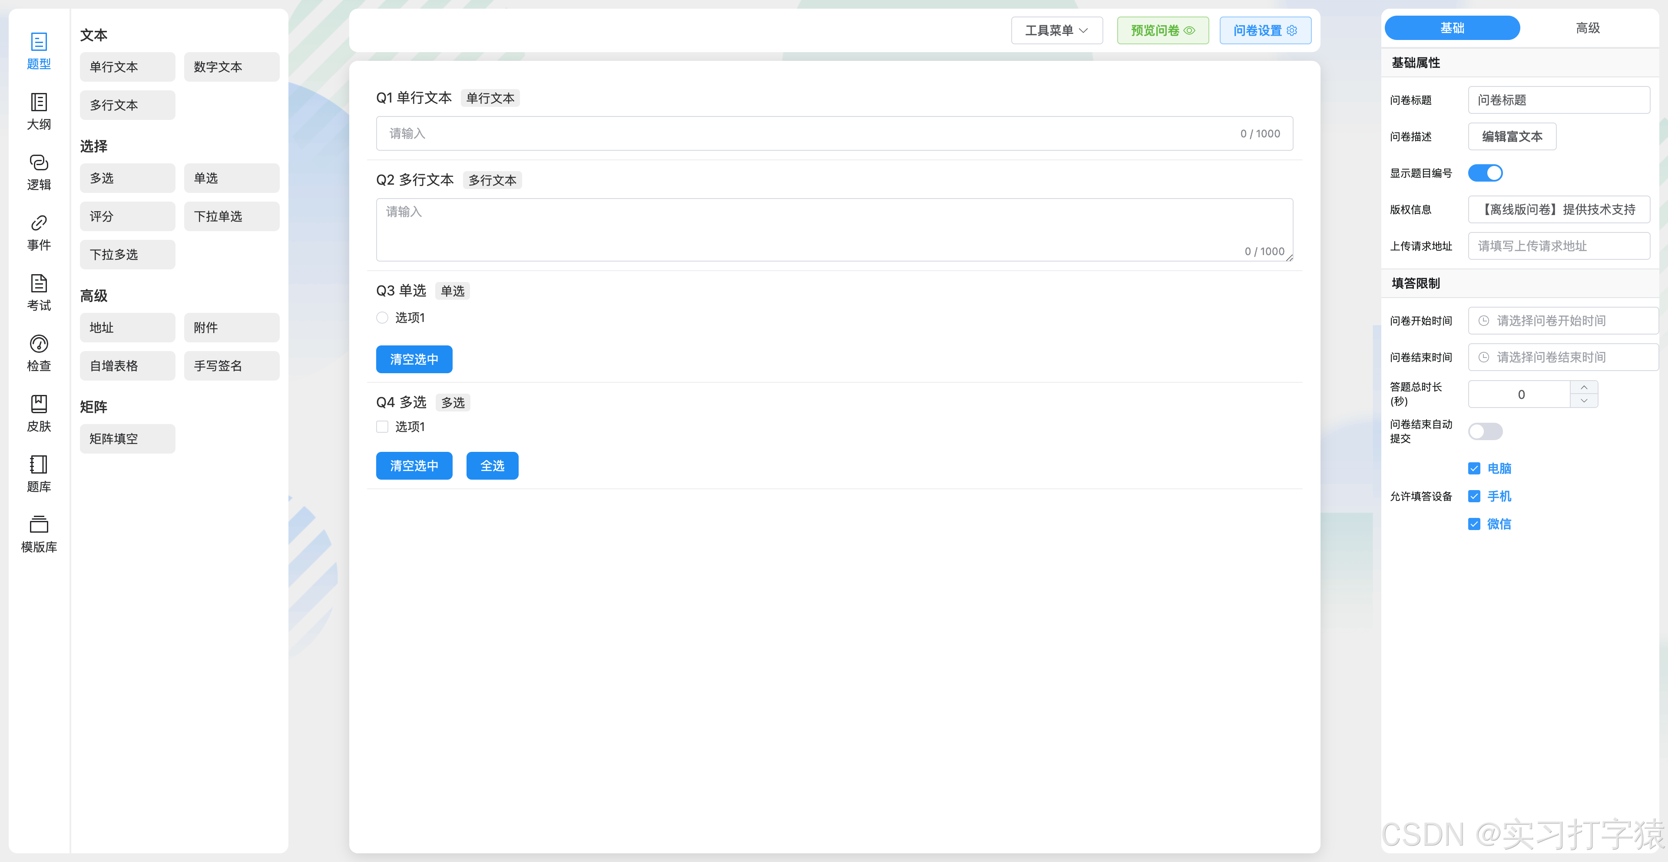Screen dimensions: 1668x862
Task: Add a 手写签名 question type
Action: pos(232,366)
